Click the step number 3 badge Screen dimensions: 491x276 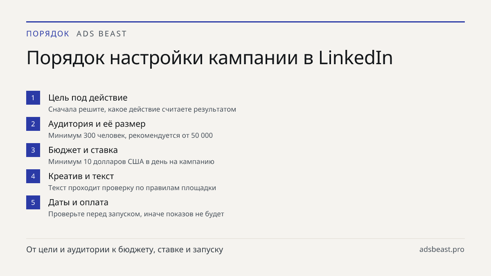[x=33, y=150]
